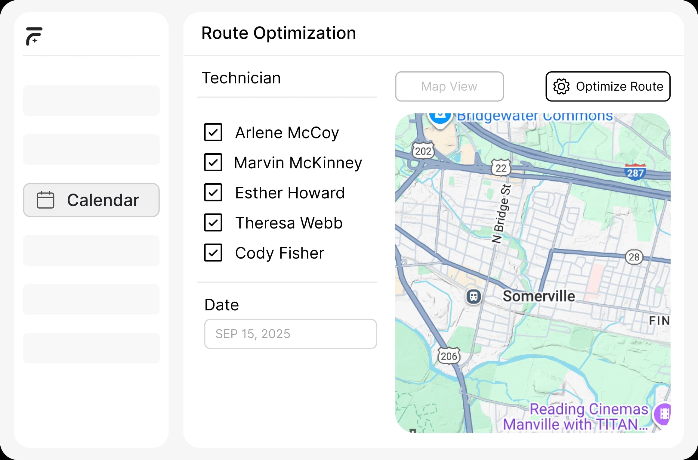Click the calendar icon in the sidebar
This screenshot has height=460, width=698.
(x=45, y=200)
